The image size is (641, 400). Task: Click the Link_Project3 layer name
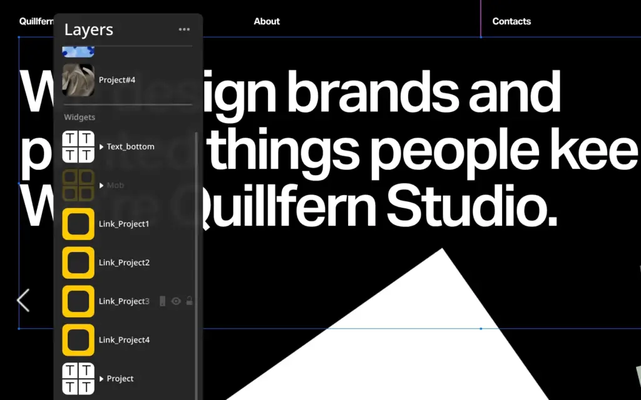[x=125, y=301]
